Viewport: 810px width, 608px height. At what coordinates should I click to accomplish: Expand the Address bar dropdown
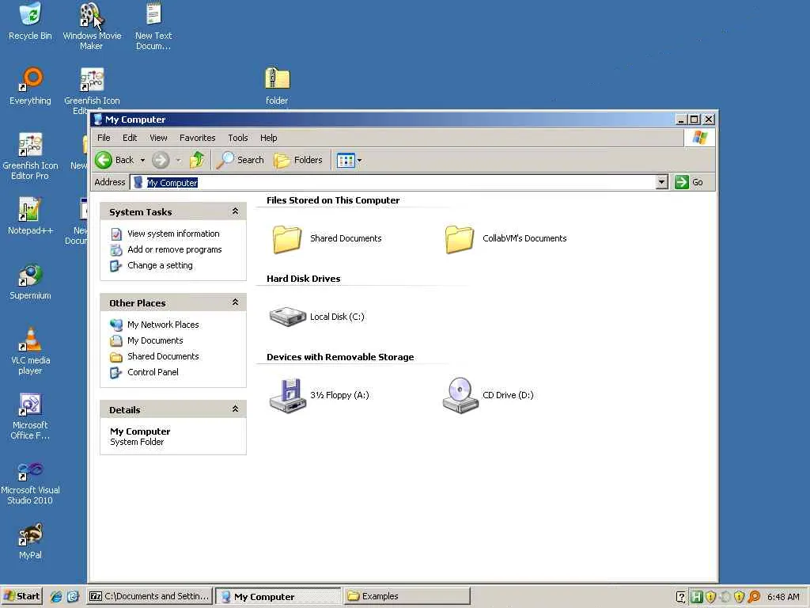coord(662,182)
